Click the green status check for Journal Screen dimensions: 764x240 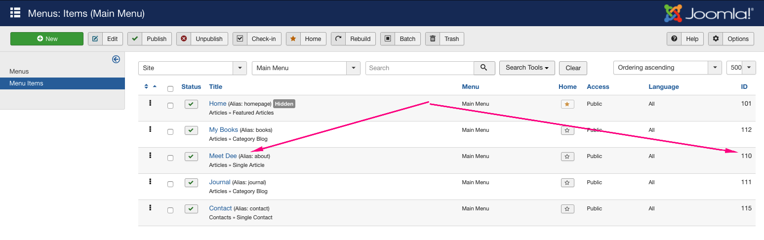(191, 183)
